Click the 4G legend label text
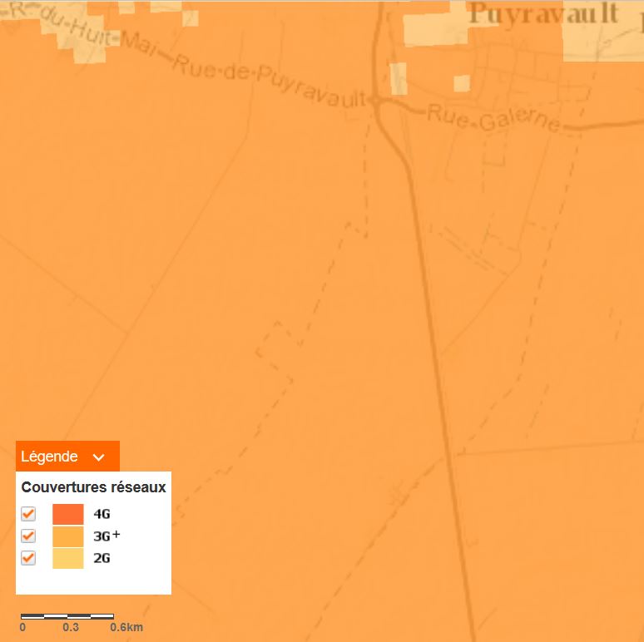Image resolution: width=644 pixels, height=642 pixels. pyautogui.click(x=102, y=514)
